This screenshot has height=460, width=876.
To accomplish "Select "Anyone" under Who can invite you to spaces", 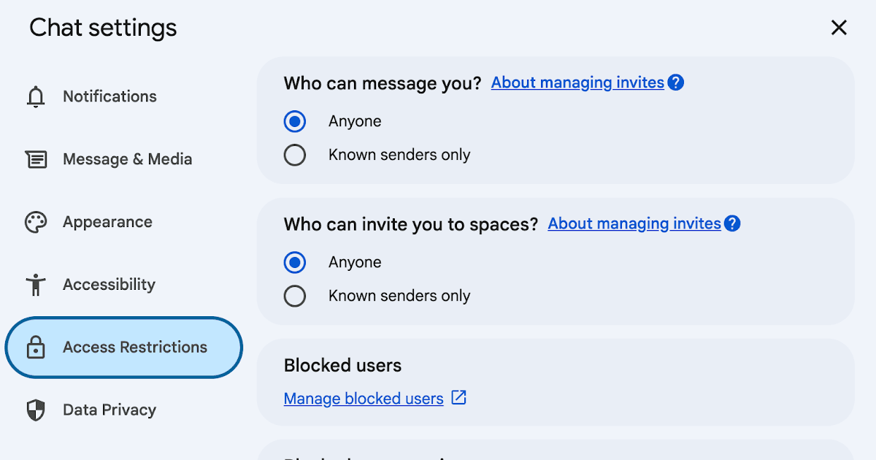I will [295, 262].
